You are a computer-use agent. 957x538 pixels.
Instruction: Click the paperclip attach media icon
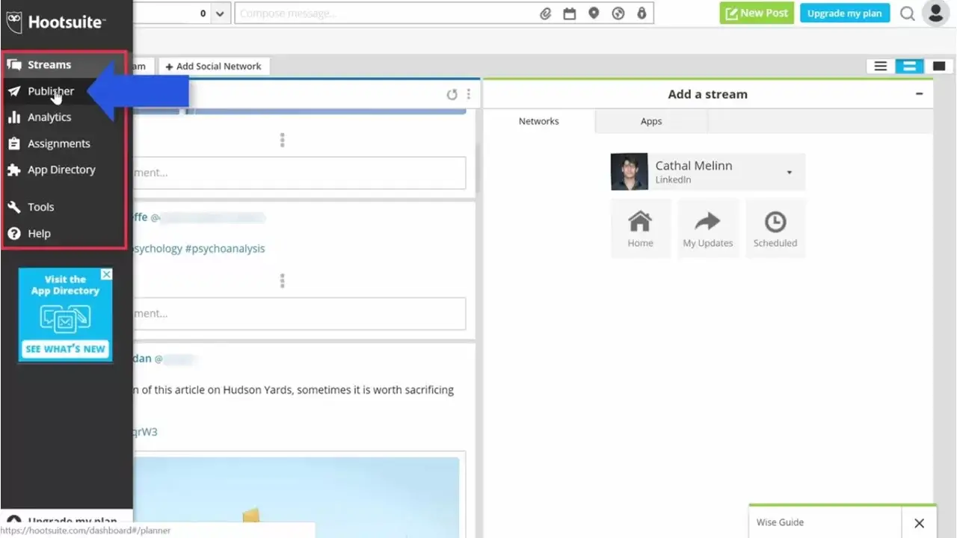(546, 13)
